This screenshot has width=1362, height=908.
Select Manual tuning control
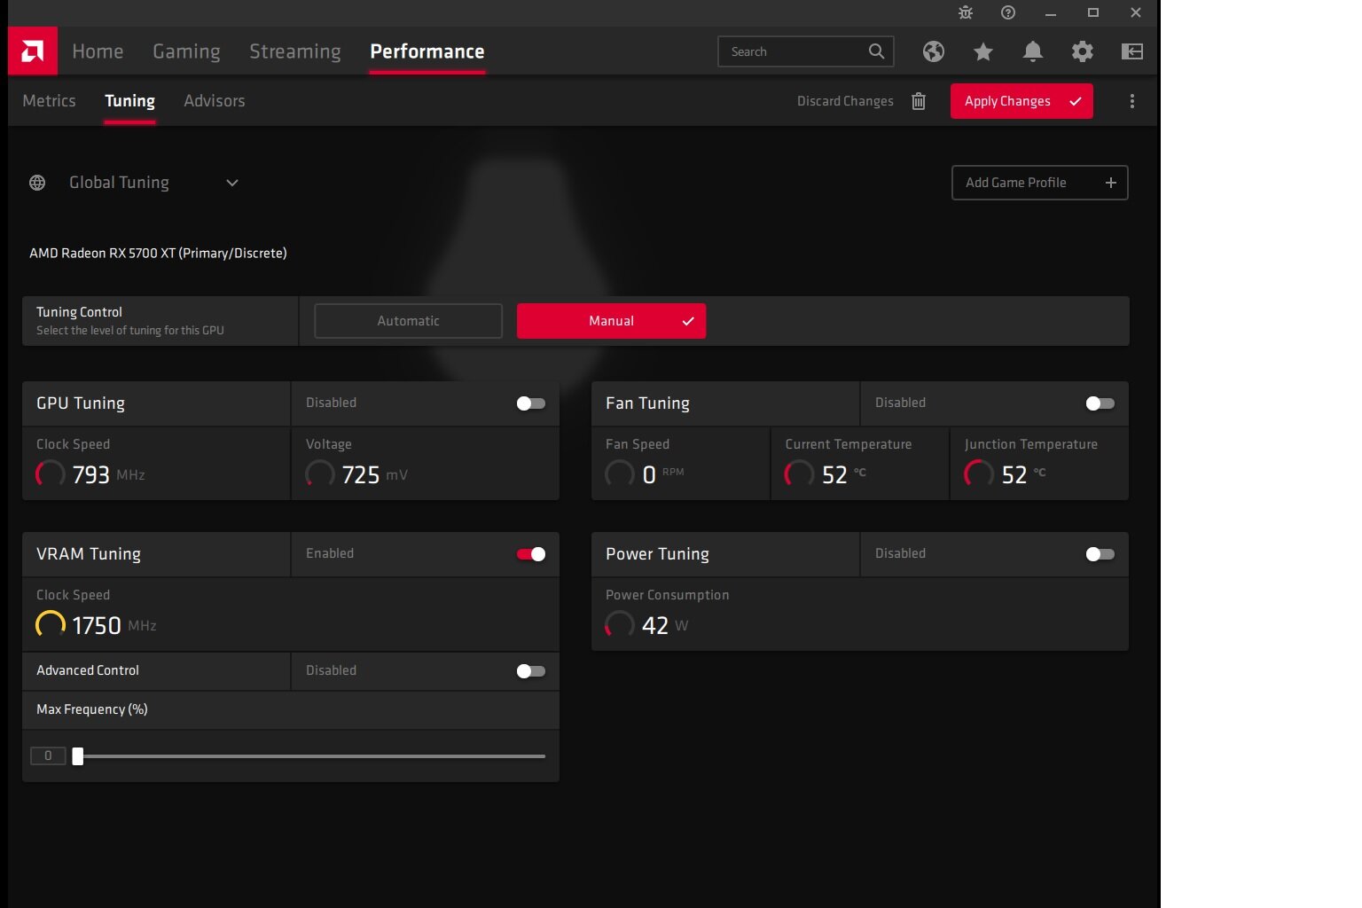[611, 321]
